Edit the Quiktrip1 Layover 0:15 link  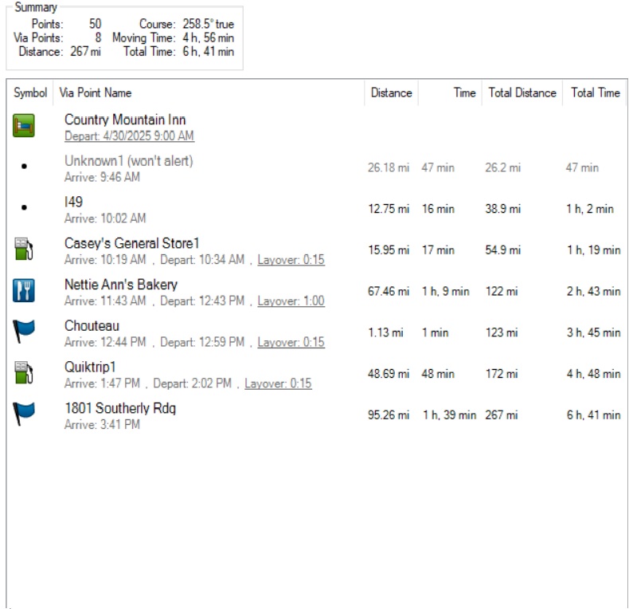tap(278, 383)
